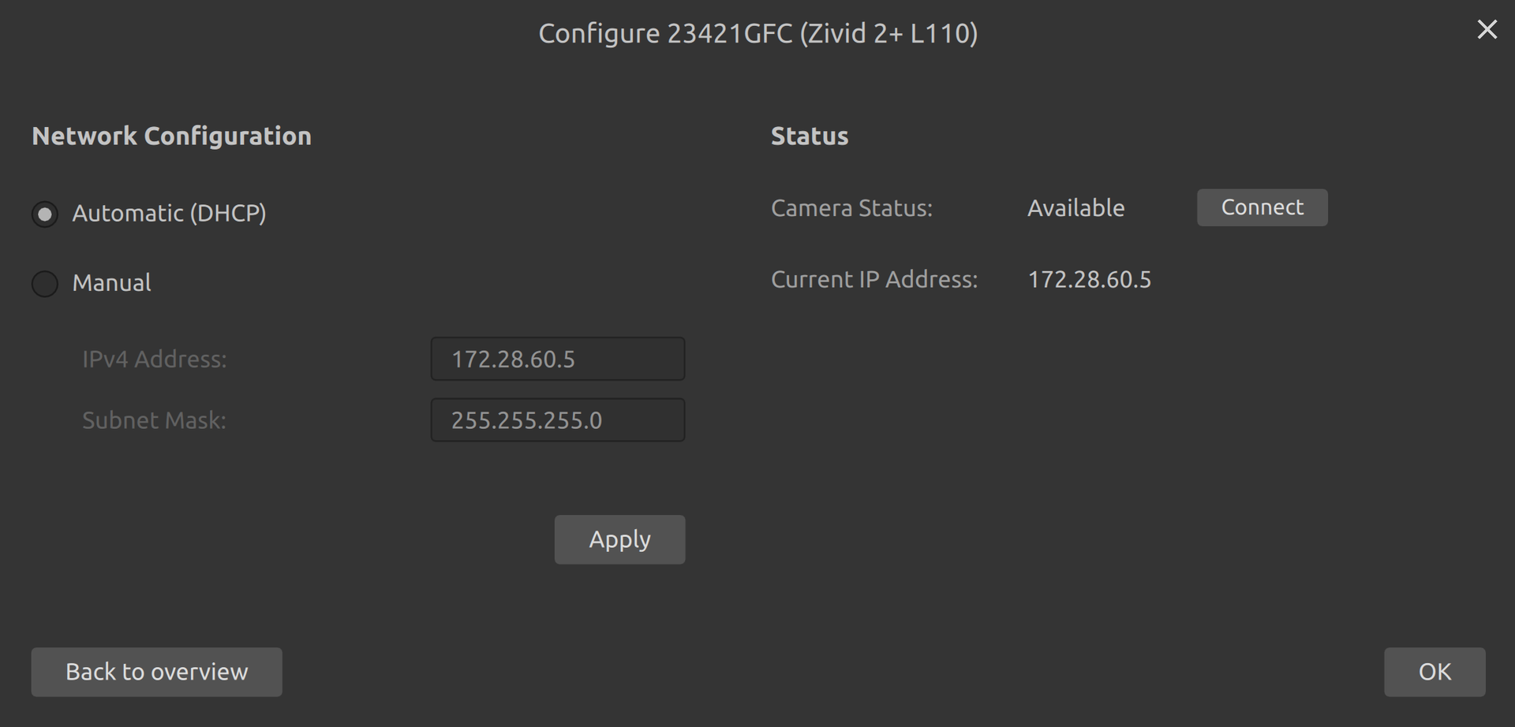Click the dialog title 'Configure 23421GFC'

click(757, 33)
